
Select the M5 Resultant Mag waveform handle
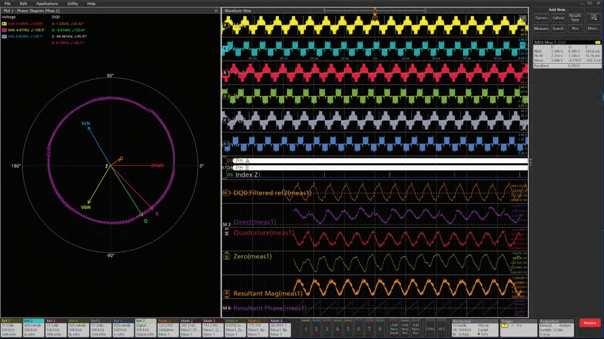coord(227,293)
